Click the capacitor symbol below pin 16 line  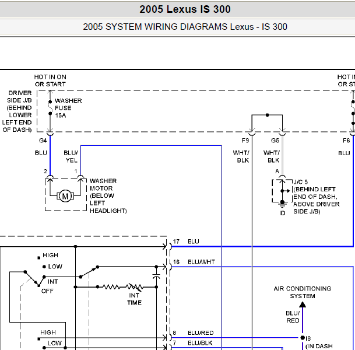156,276
